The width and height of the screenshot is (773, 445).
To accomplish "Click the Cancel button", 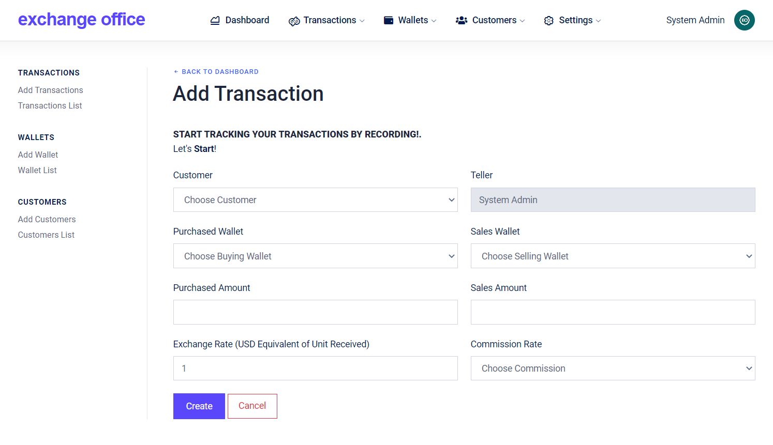I will [252, 406].
